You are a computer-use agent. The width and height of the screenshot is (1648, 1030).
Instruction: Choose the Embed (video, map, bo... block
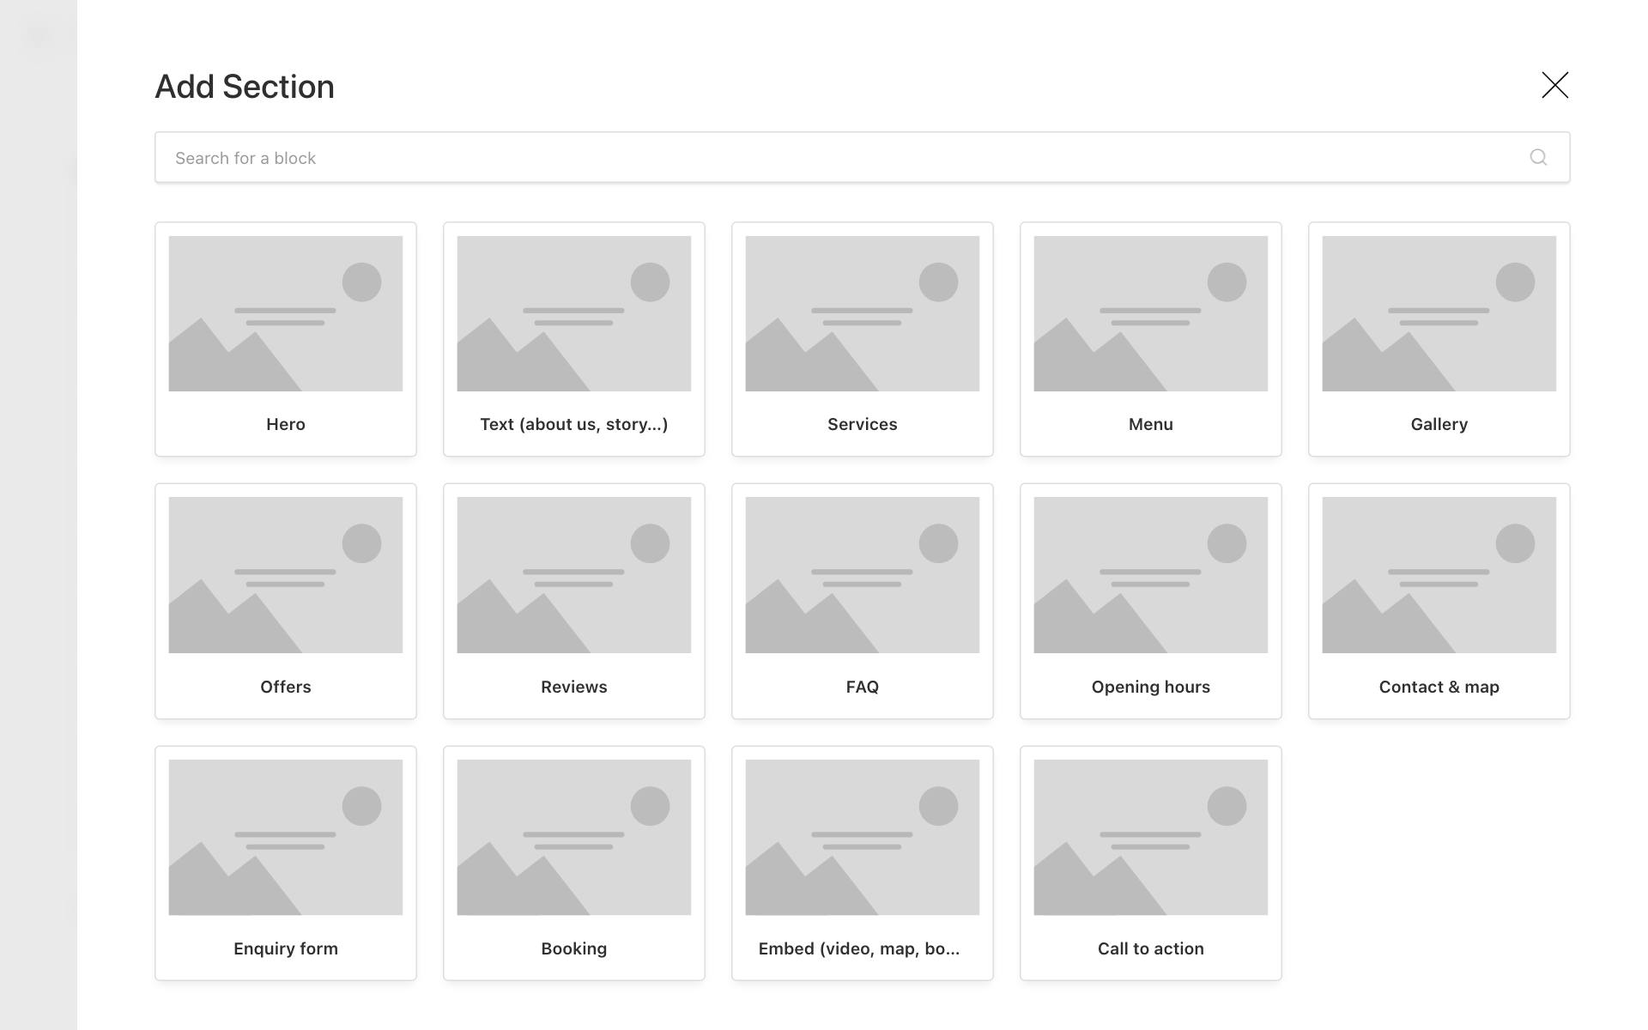[x=863, y=863]
